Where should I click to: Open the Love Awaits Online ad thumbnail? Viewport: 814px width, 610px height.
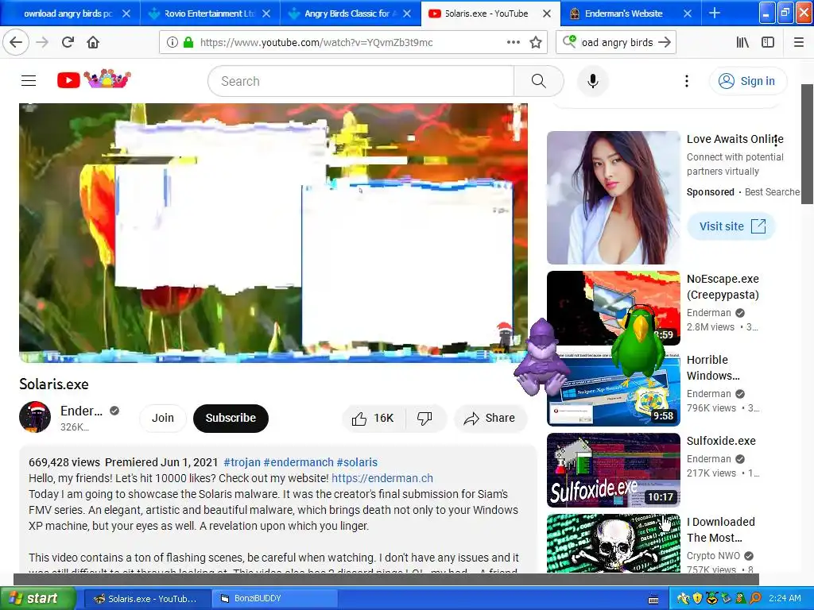(x=613, y=198)
